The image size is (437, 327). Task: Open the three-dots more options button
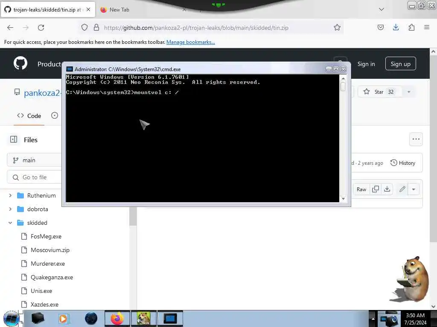point(416,139)
